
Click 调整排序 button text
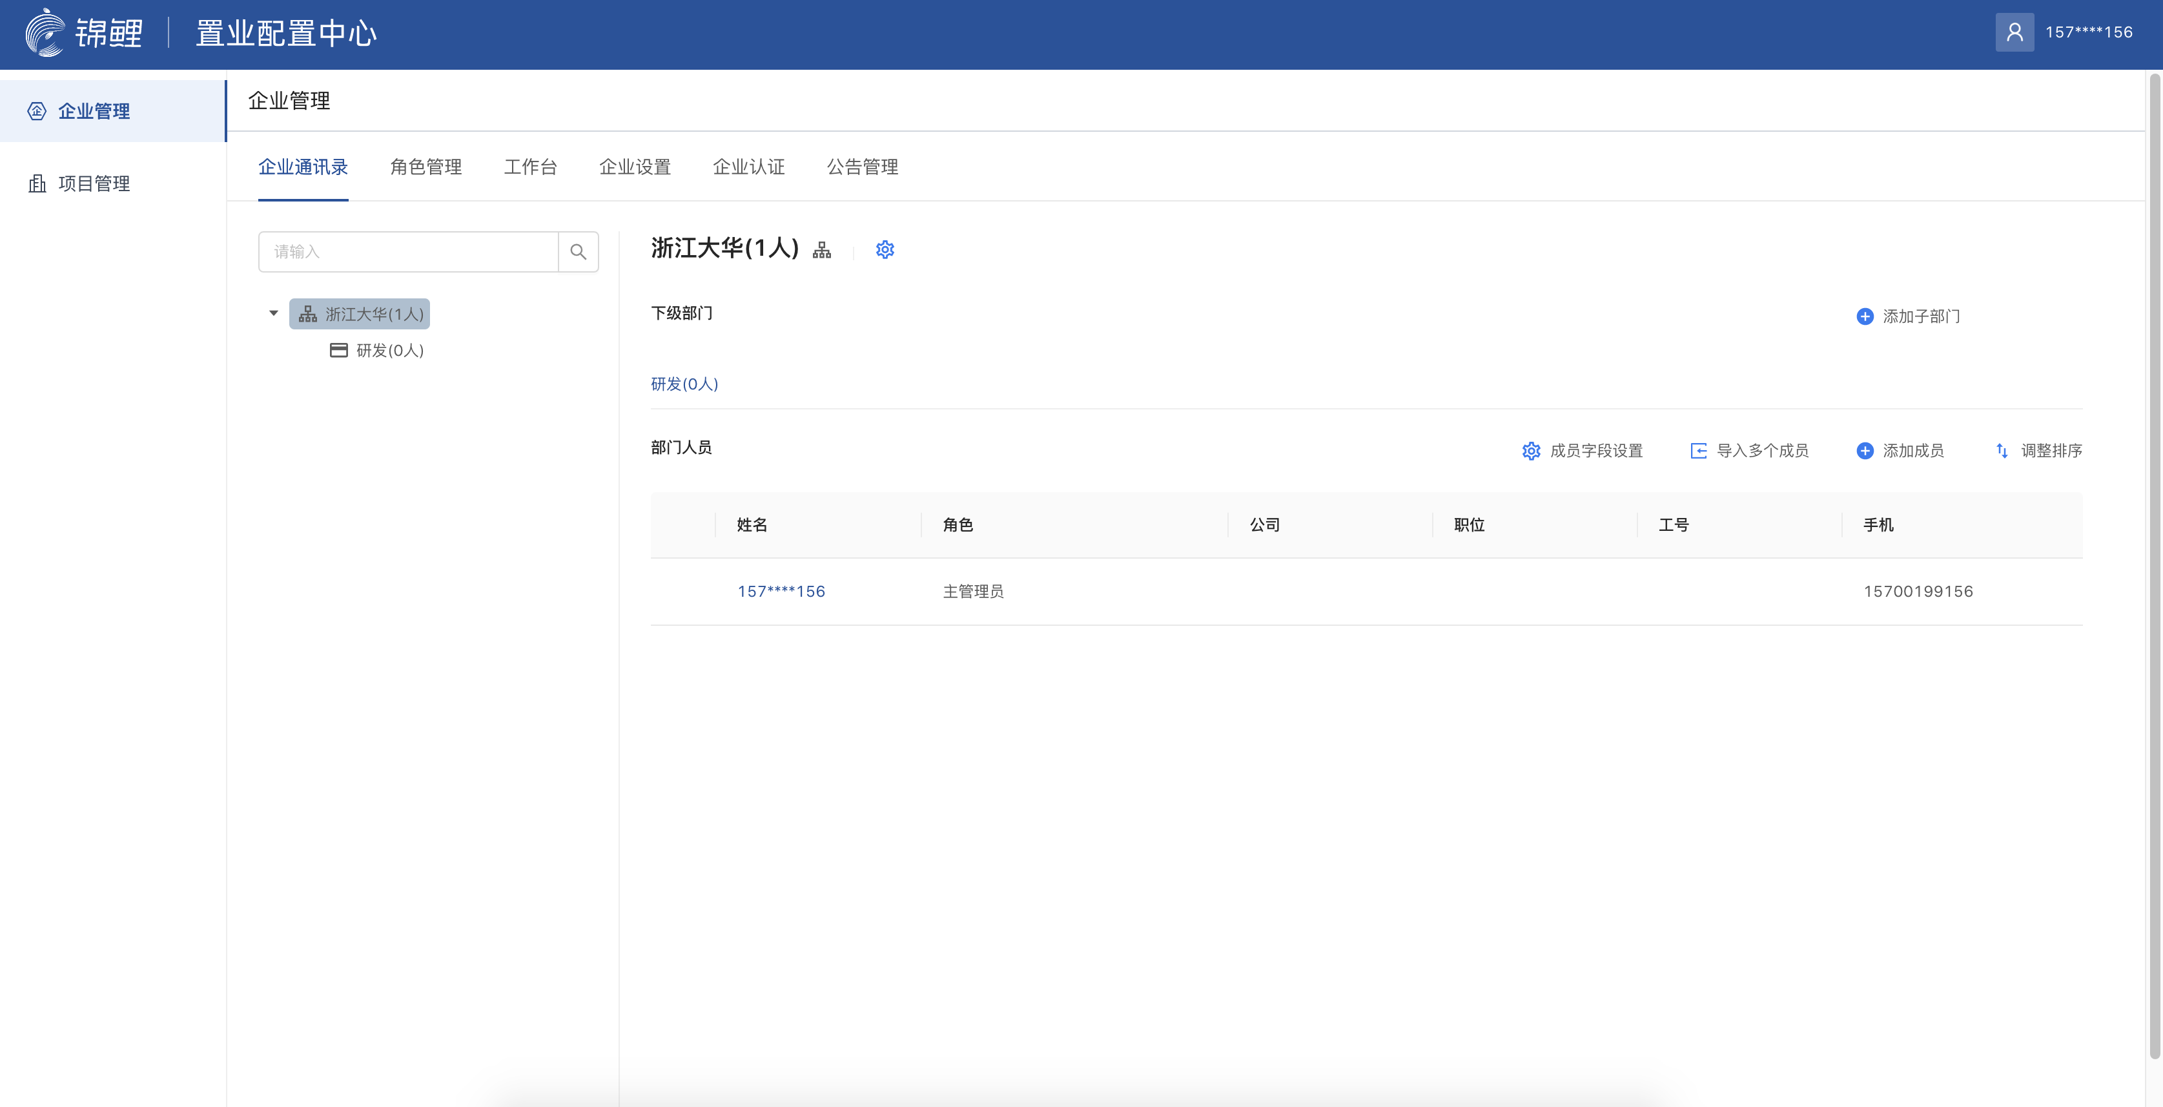coord(2051,451)
